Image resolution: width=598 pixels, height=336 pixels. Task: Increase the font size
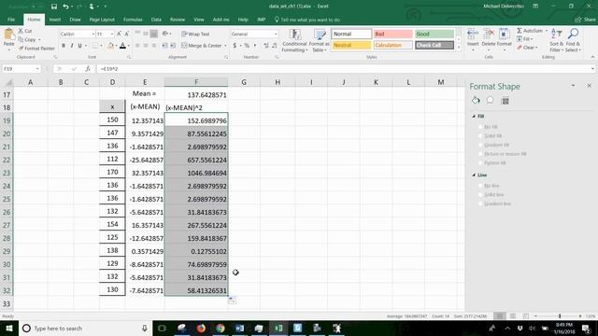(x=119, y=34)
